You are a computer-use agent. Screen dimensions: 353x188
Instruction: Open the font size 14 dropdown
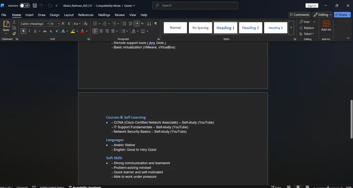click(59, 24)
